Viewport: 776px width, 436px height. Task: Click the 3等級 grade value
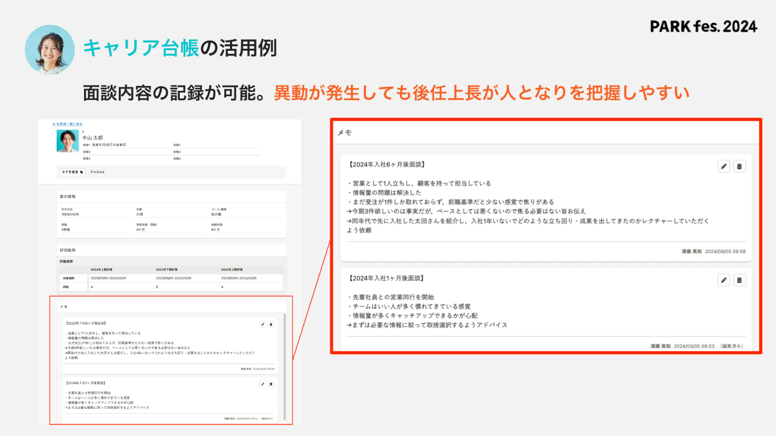[x=65, y=230]
